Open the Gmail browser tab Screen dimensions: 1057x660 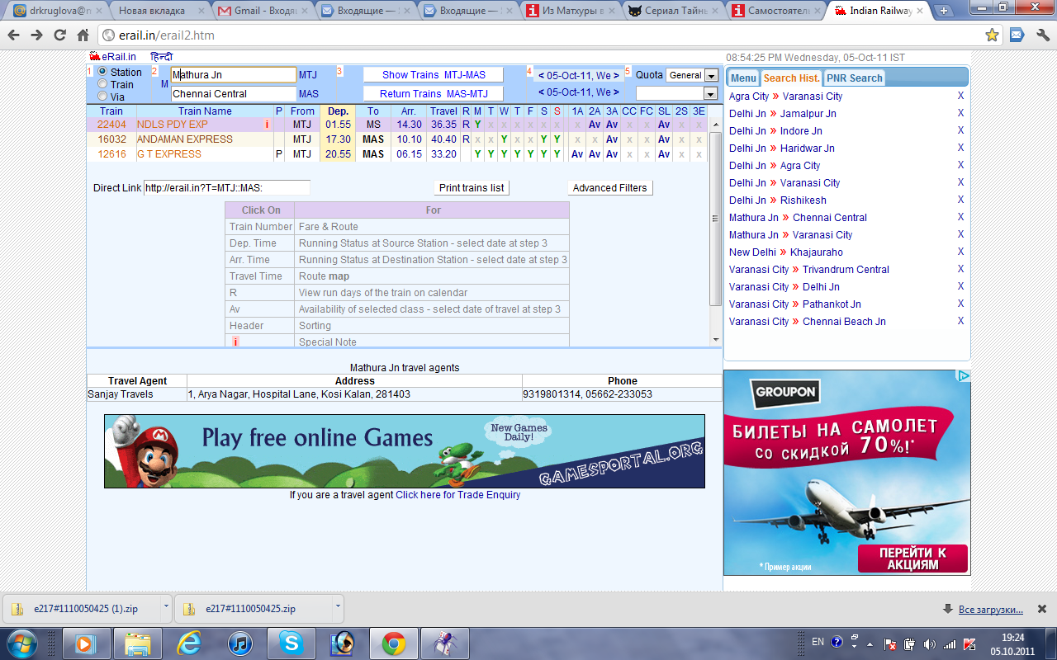260,11
